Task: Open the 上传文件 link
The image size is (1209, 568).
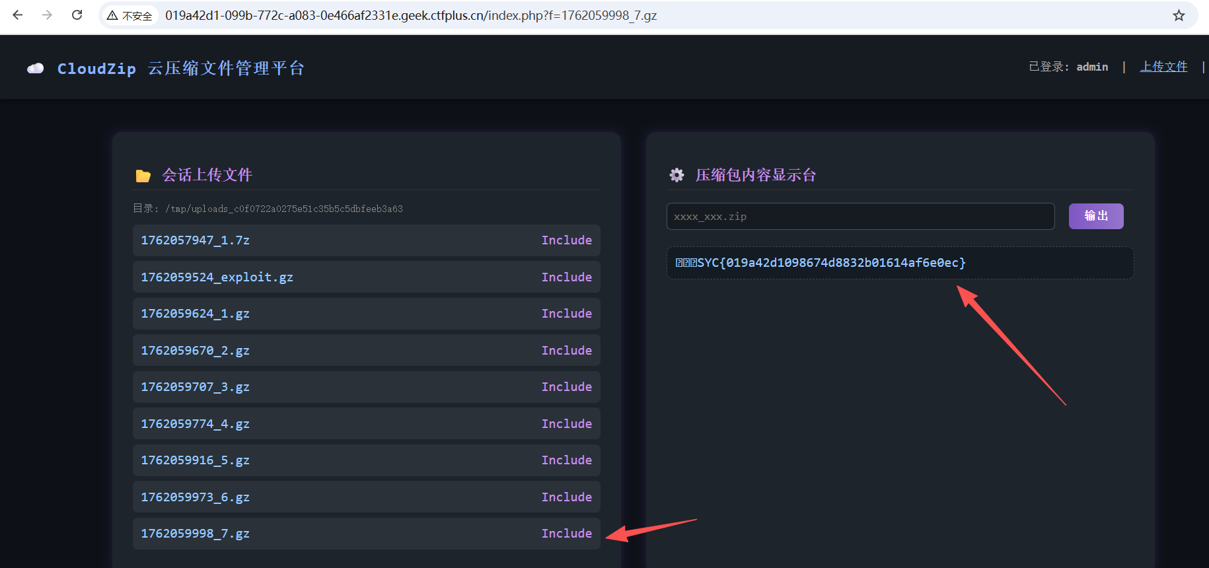Action: [x=1163, y=67]
